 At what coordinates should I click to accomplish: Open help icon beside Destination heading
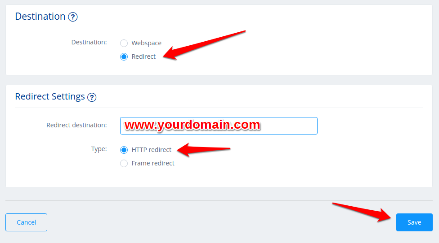pyautogui.click(x=73, y=17)
